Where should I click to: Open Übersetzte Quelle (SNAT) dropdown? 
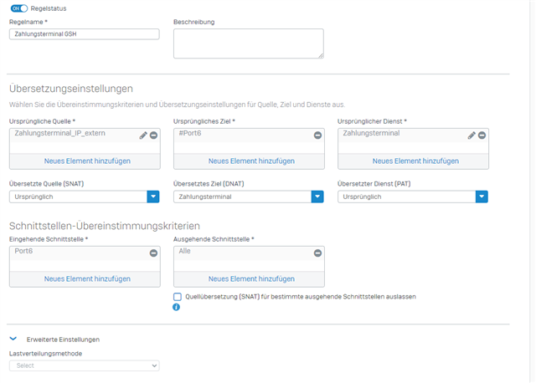[85, 197]
